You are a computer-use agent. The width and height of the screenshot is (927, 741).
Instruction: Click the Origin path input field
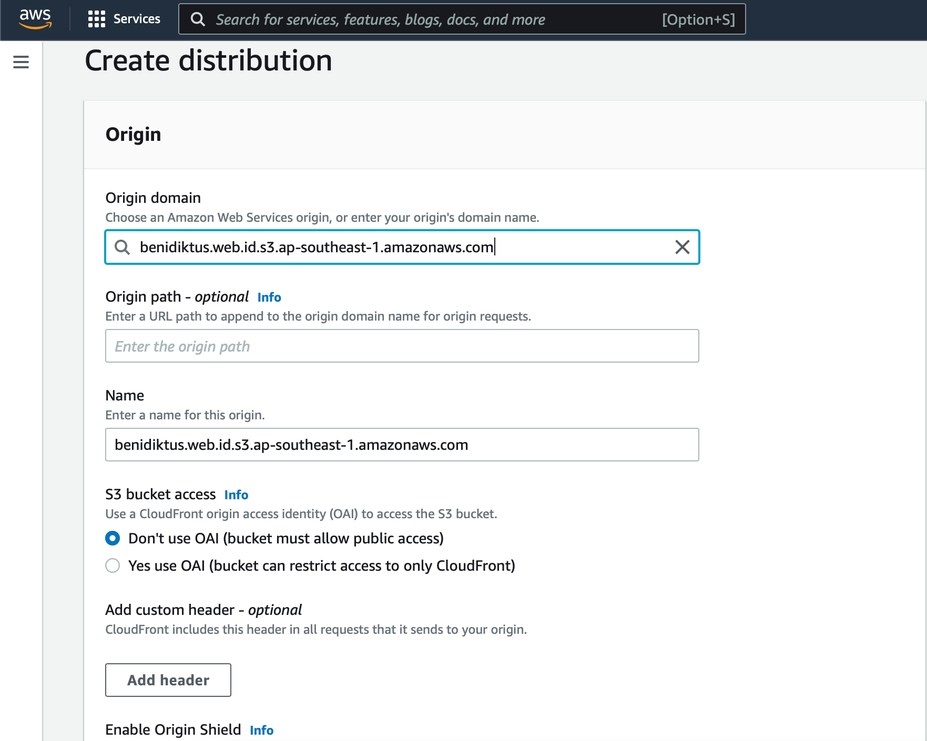402,346
